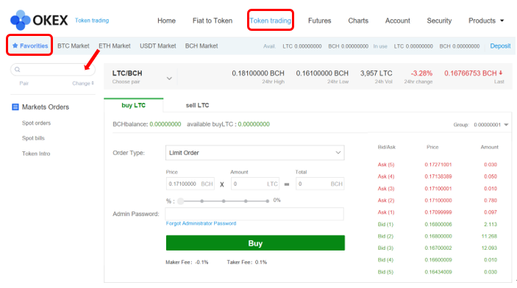Screen dimensions: 517x288
Task: Switch to the BCH Market tab
Action: pos(202,46)
